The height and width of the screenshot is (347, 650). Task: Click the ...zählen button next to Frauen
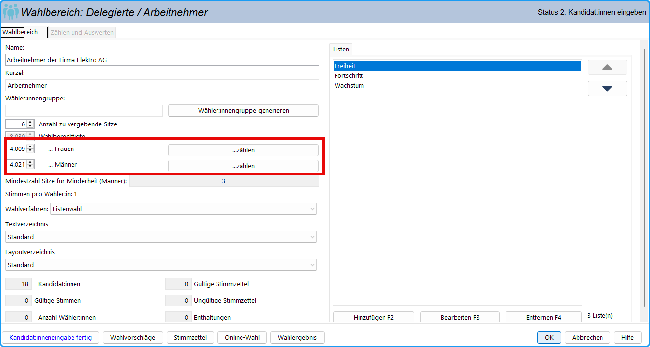point(243,150)
